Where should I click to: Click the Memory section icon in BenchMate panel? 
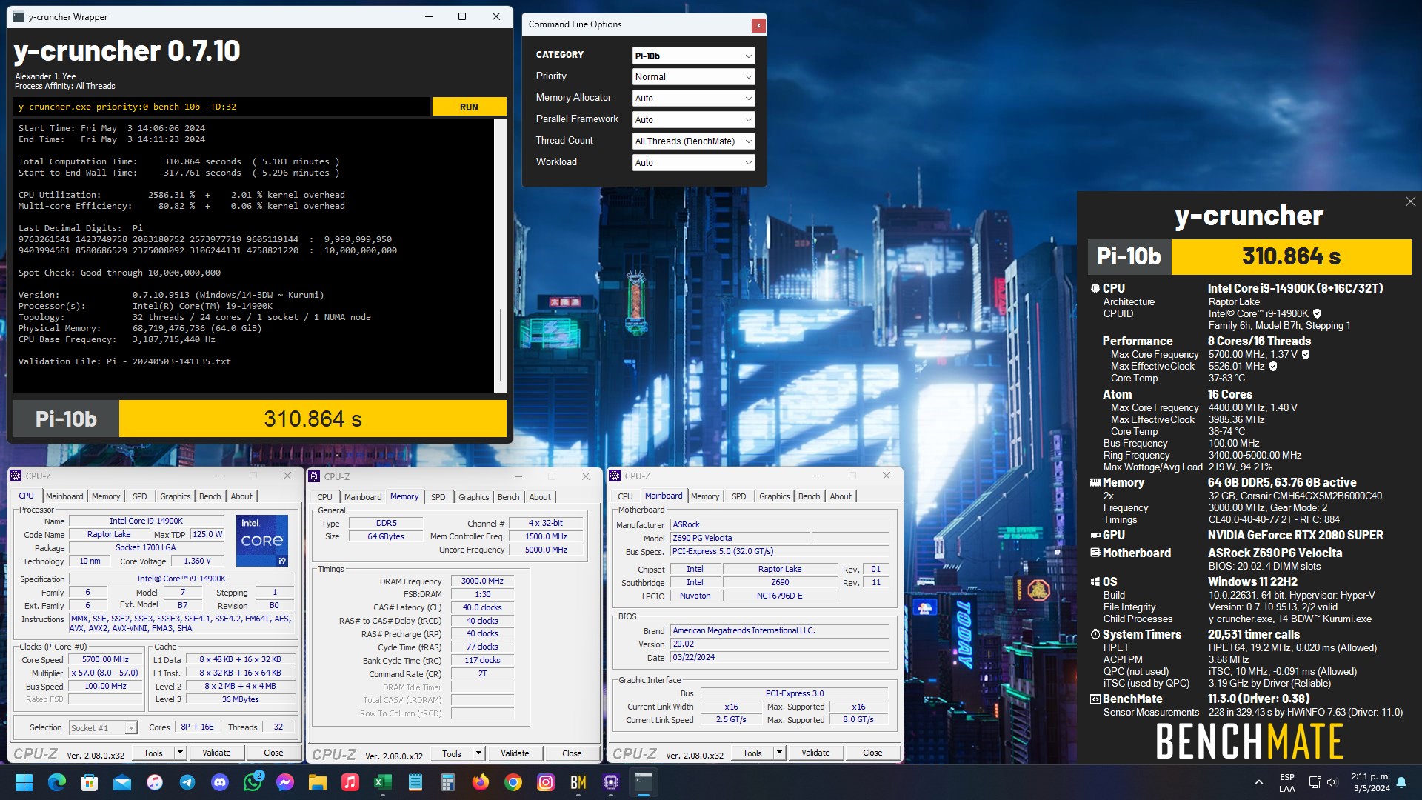click(x=1095, y=482)
